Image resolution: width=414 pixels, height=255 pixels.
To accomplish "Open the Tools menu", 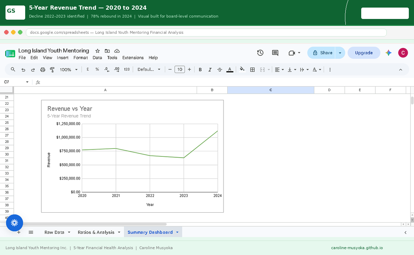I will click(112, 58).
